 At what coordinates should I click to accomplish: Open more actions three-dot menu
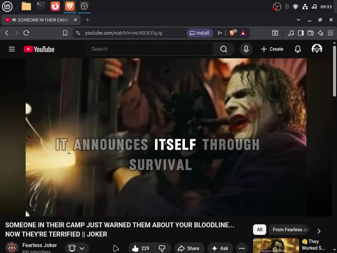pos(242,248)
